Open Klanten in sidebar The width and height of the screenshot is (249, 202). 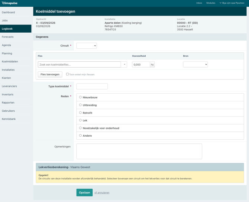pyautogui.click(x=16, y=78)
